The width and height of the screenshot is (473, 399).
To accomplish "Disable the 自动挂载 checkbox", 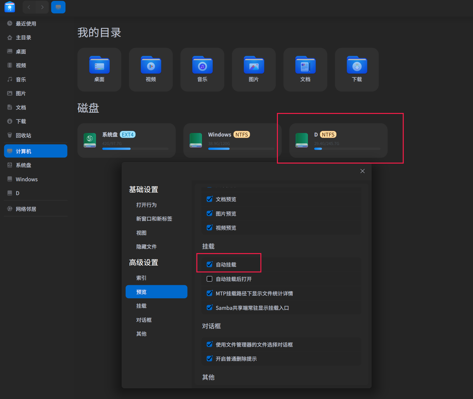I will tap(210, 264).
